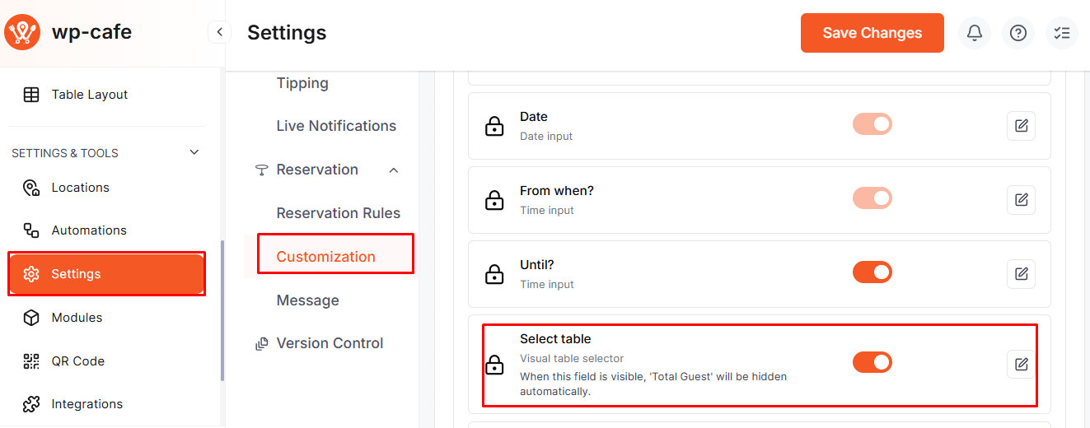Click edit icon for Until? field
This screenshot has width=1090, height=428.
point(1022,274)
